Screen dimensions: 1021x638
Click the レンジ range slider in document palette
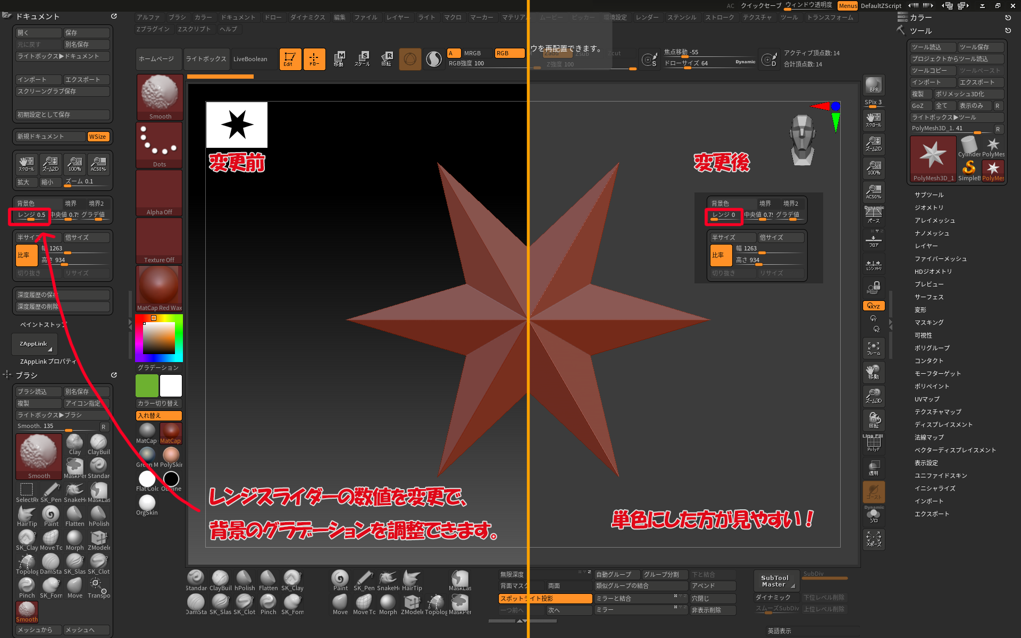pos(31,215)
